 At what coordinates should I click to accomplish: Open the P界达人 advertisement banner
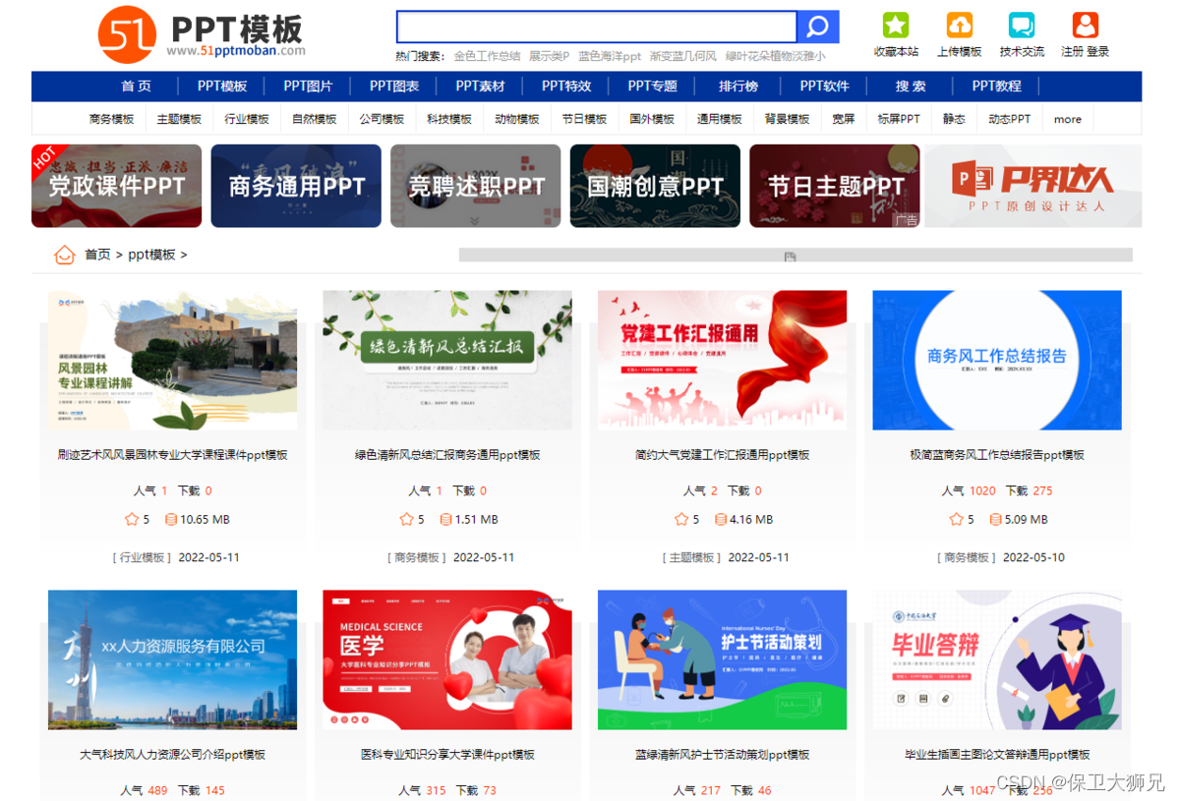[1033, 186]
